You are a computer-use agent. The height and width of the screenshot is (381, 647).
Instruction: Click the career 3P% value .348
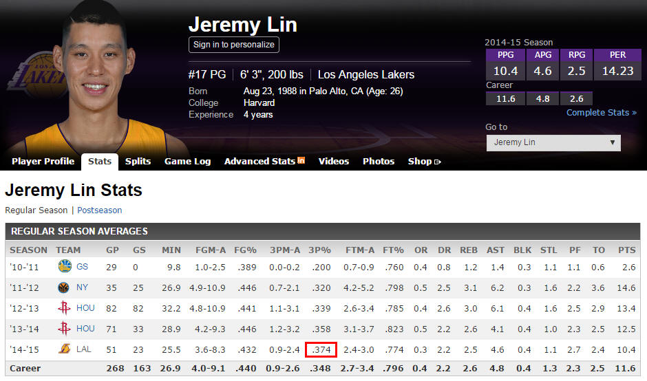pos(321,369)
